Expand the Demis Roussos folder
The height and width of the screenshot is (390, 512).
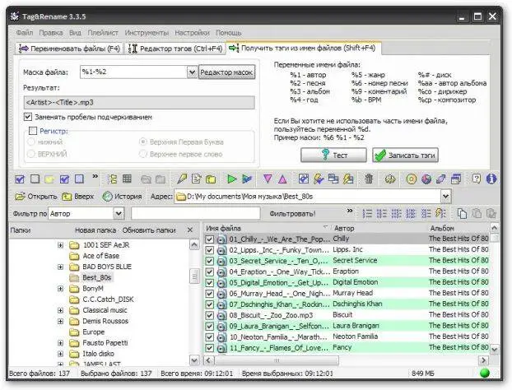60,322
